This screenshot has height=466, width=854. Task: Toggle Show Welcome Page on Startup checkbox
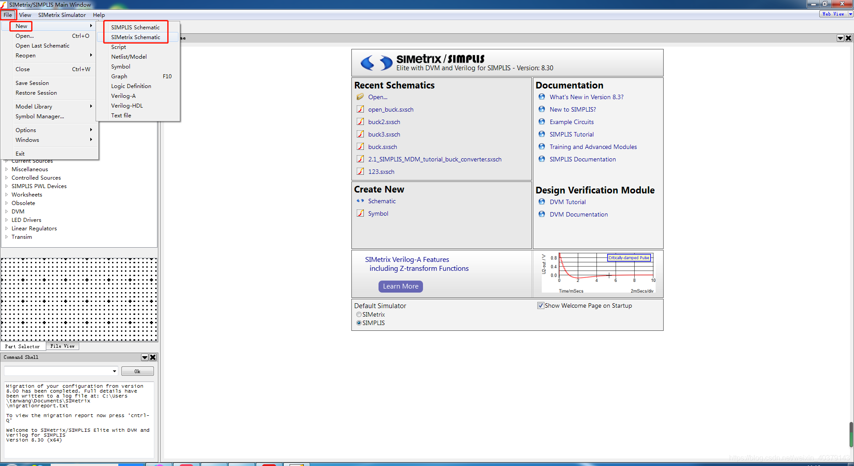pyautogui.click(x=540, y=305)
